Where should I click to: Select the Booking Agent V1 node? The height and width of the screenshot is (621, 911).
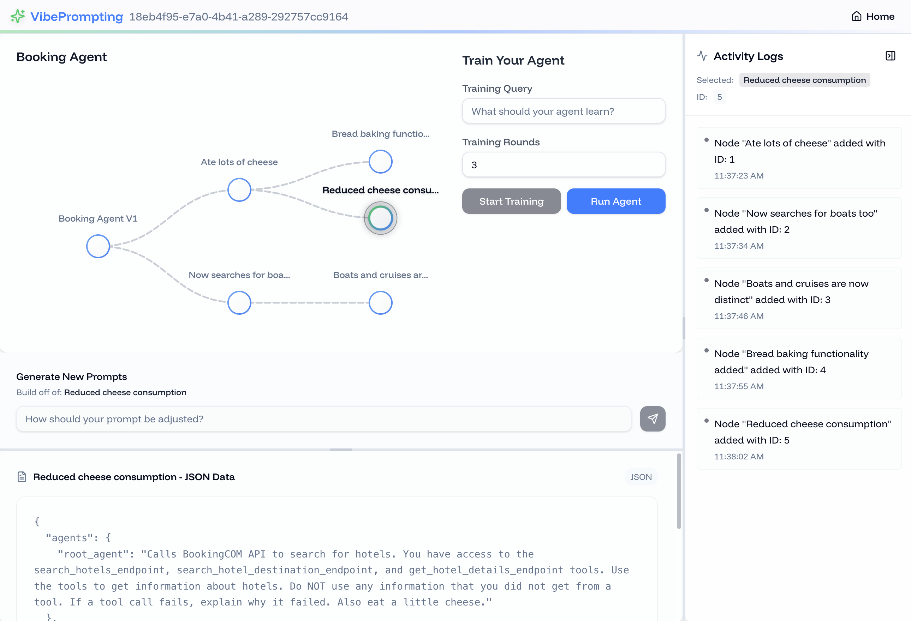[x=98, y=246]
